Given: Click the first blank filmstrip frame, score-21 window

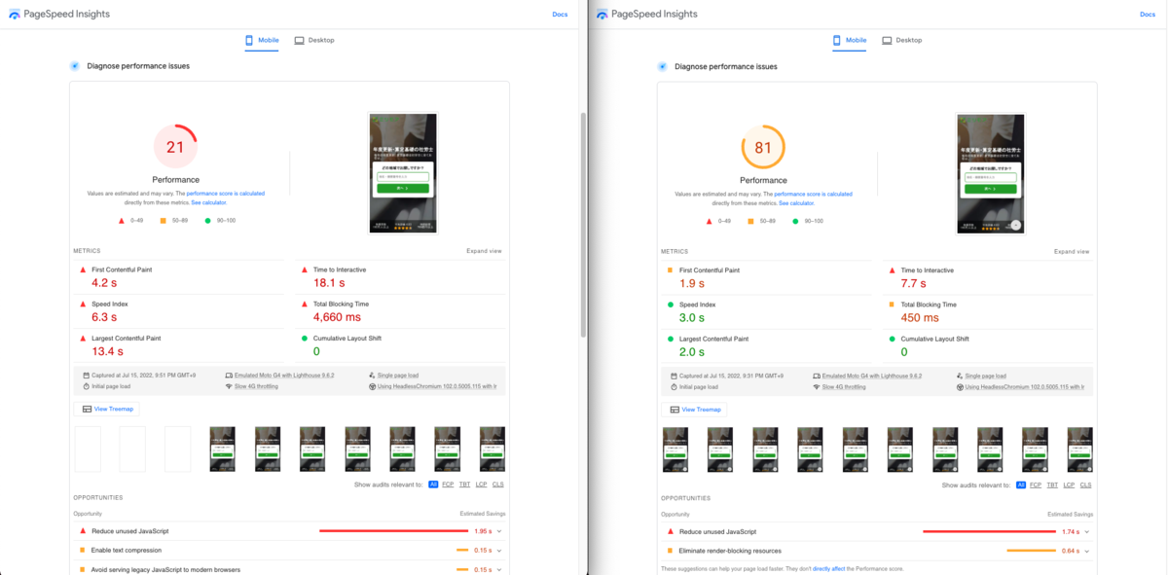Looking at the screenshot, I should (x=88, y=449).
